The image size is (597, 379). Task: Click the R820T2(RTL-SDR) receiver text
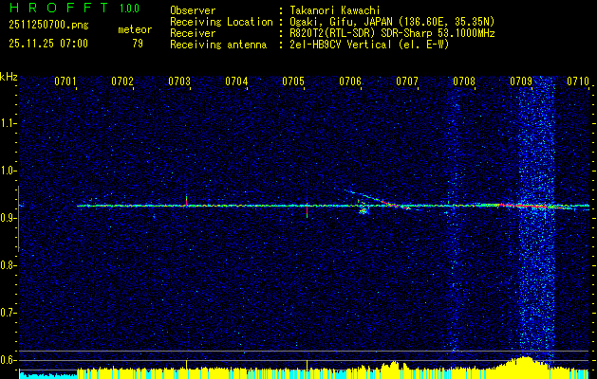coord(392,33)
